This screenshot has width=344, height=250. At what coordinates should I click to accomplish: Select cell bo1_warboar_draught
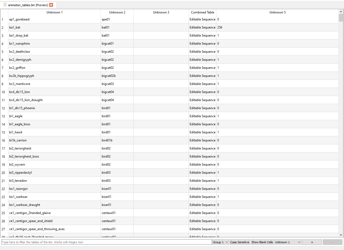point(55,205)
